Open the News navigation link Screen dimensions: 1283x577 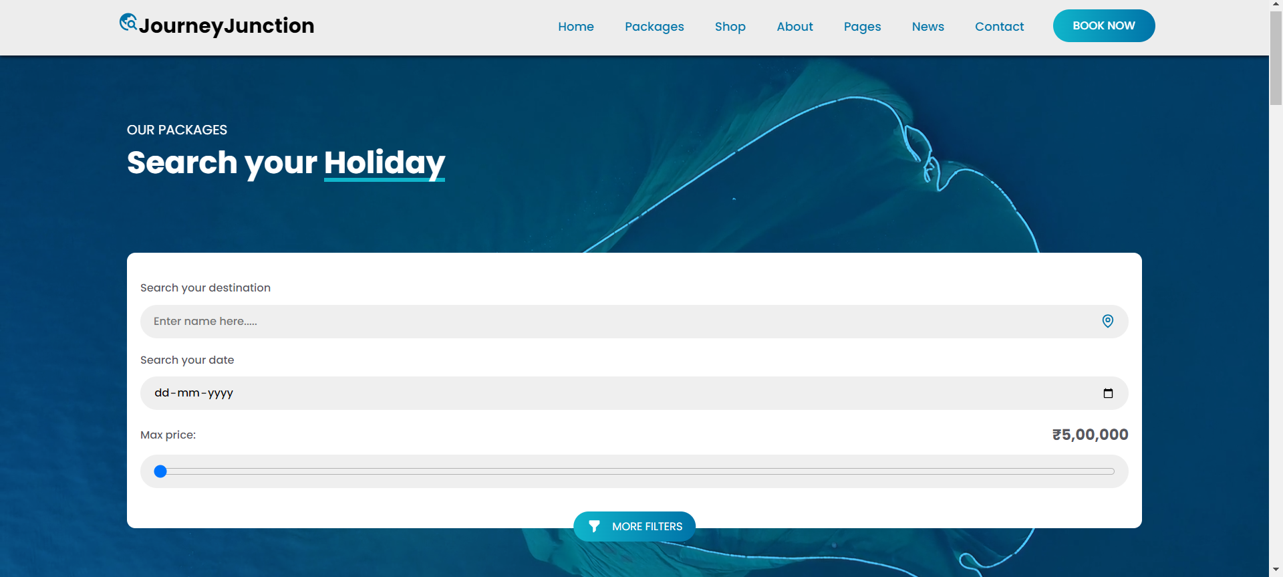[x=928, y=27]
